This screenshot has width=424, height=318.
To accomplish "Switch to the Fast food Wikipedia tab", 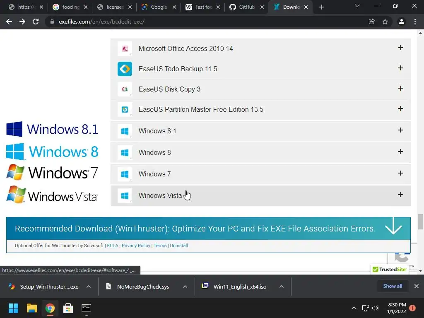I will pyautogui.click(x=203, y=7).
